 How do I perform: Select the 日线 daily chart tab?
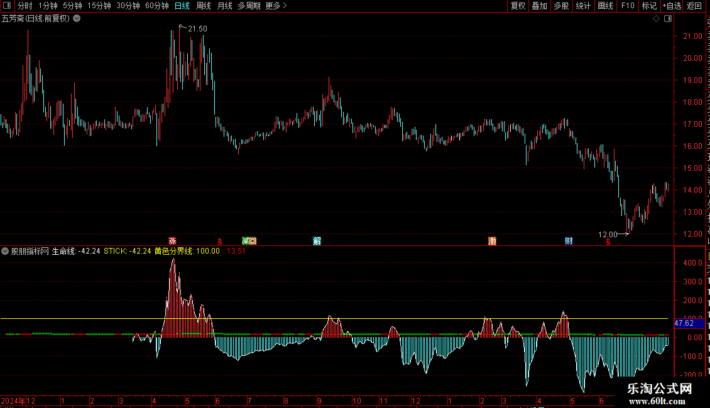[182, 6]
